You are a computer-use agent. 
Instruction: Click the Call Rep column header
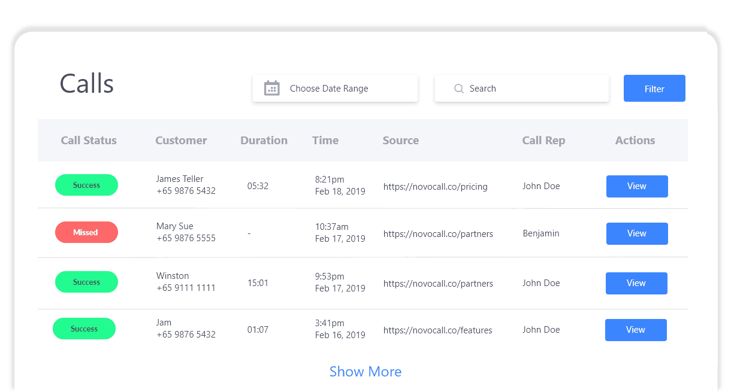[x=543, y=141]
